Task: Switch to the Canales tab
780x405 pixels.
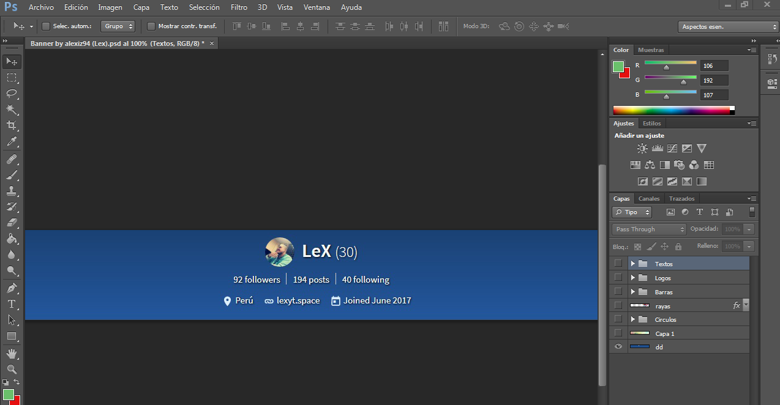Action: 649,199
